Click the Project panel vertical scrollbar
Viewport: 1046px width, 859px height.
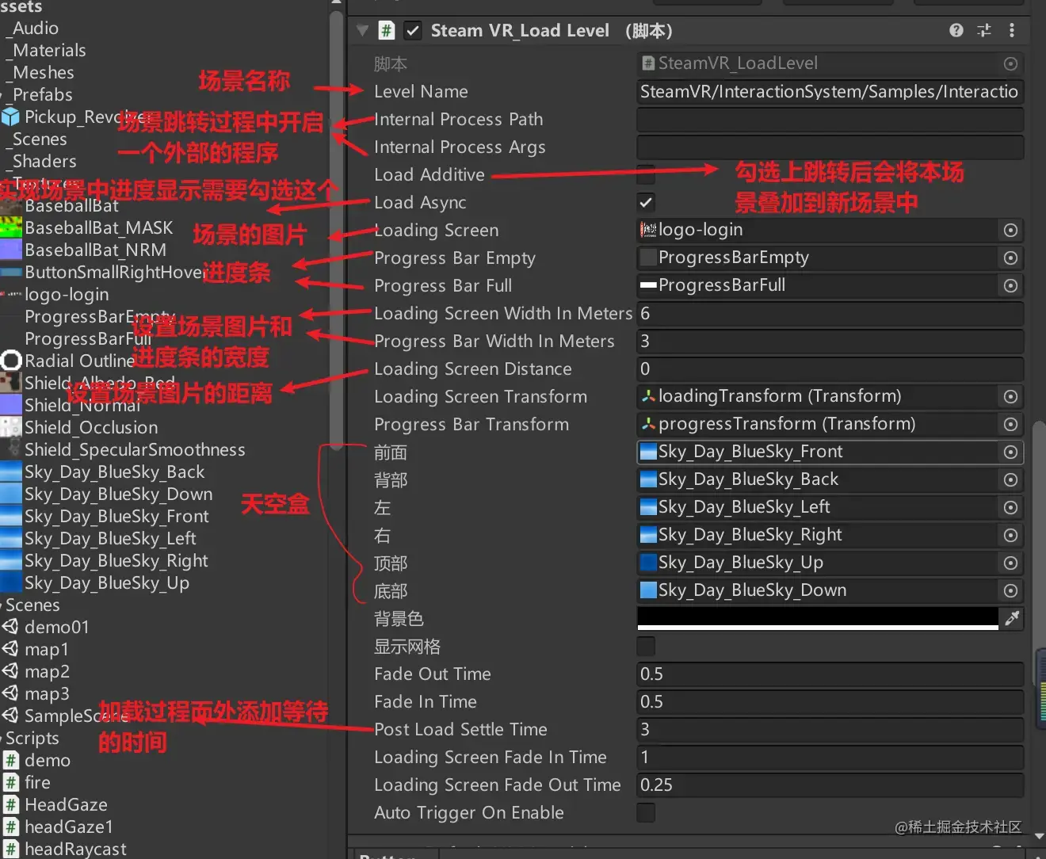pyautogui.click(x=336, y=230)
